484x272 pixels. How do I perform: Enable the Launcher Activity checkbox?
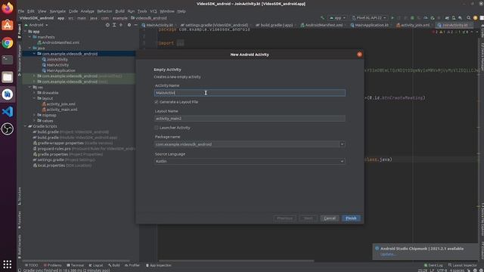coord(157,128)
